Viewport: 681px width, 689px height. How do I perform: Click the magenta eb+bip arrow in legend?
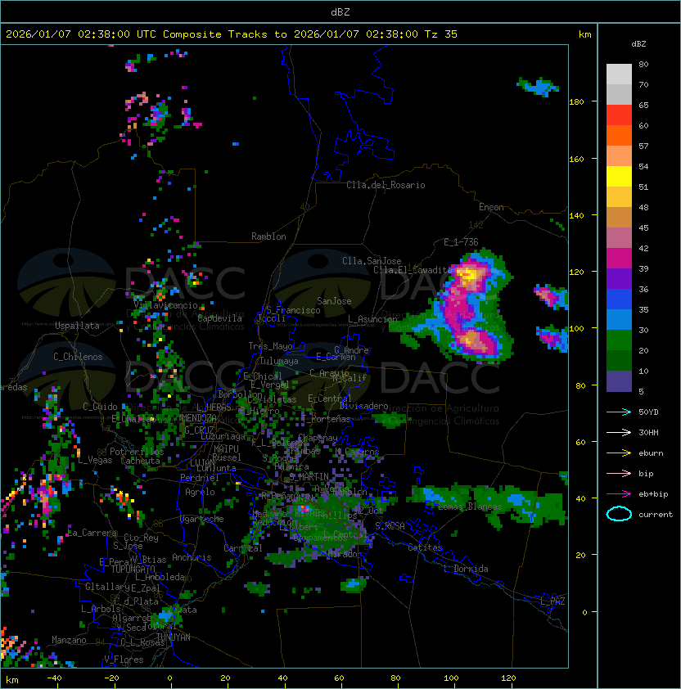pyautogui.click(x=619, y=494)
